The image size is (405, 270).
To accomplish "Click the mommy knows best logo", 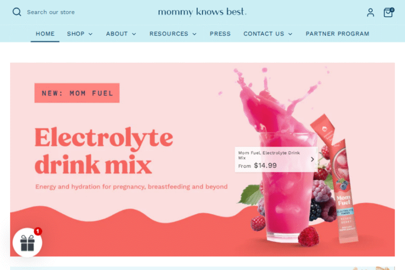I will [x=202, y=12].
